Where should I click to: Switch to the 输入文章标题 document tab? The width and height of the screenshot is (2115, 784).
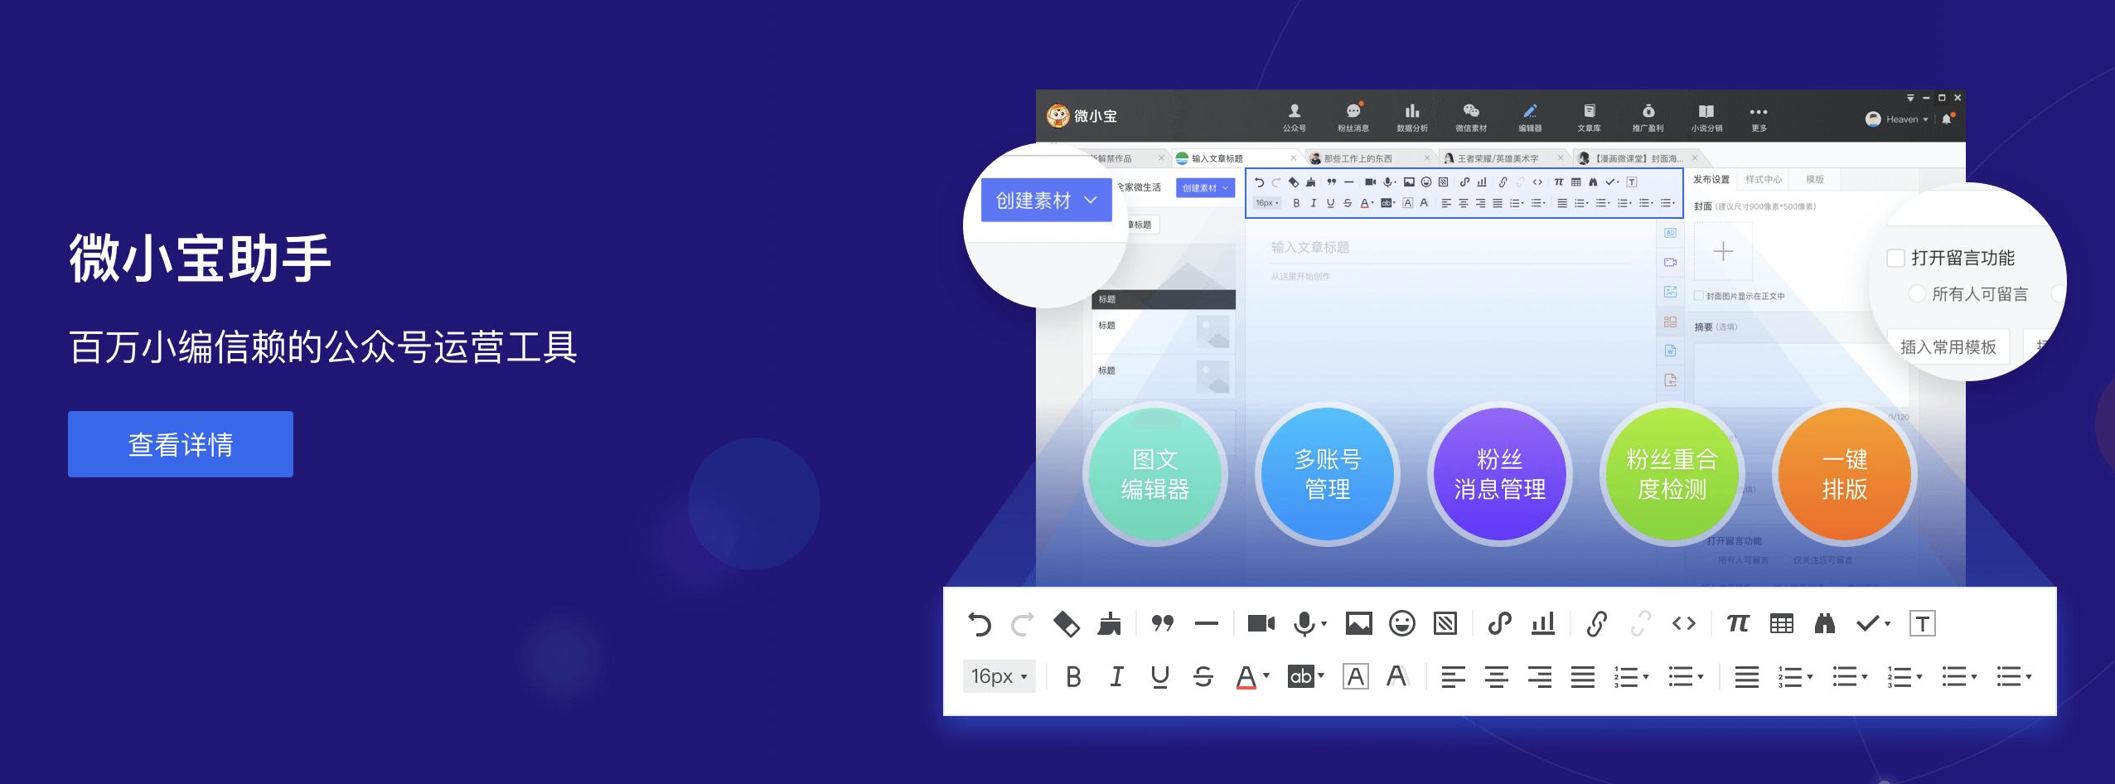(x=1236, y=158)
